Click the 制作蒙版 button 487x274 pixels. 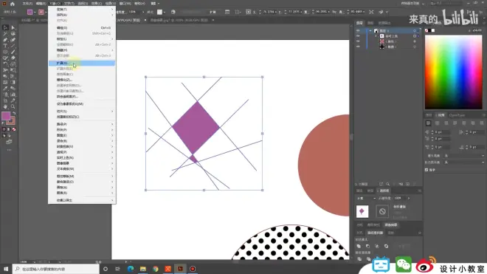(400, 207)
